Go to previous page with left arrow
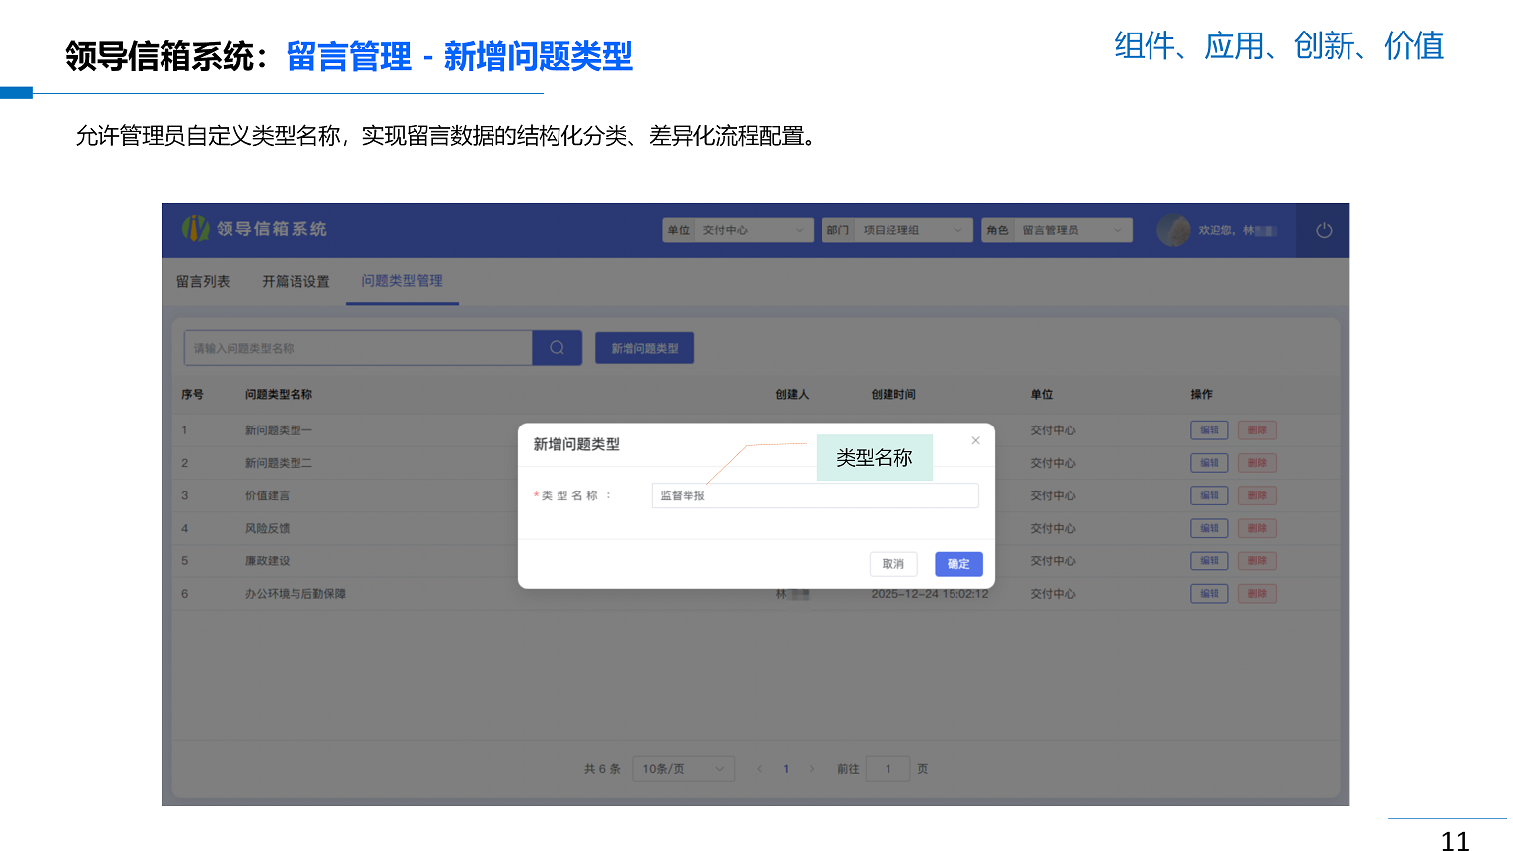The width and height of the screenshot is (1513, 851). click(x=759, y=769)
